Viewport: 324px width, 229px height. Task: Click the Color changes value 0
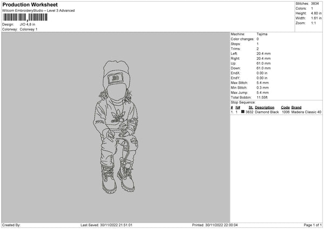point(258,39)
